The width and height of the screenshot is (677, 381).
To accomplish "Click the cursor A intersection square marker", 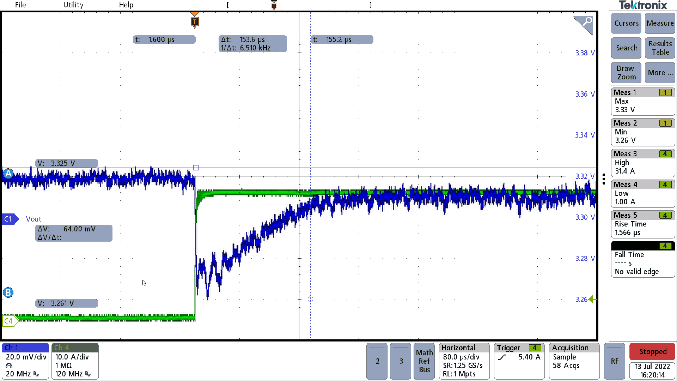I will (196, 168).
